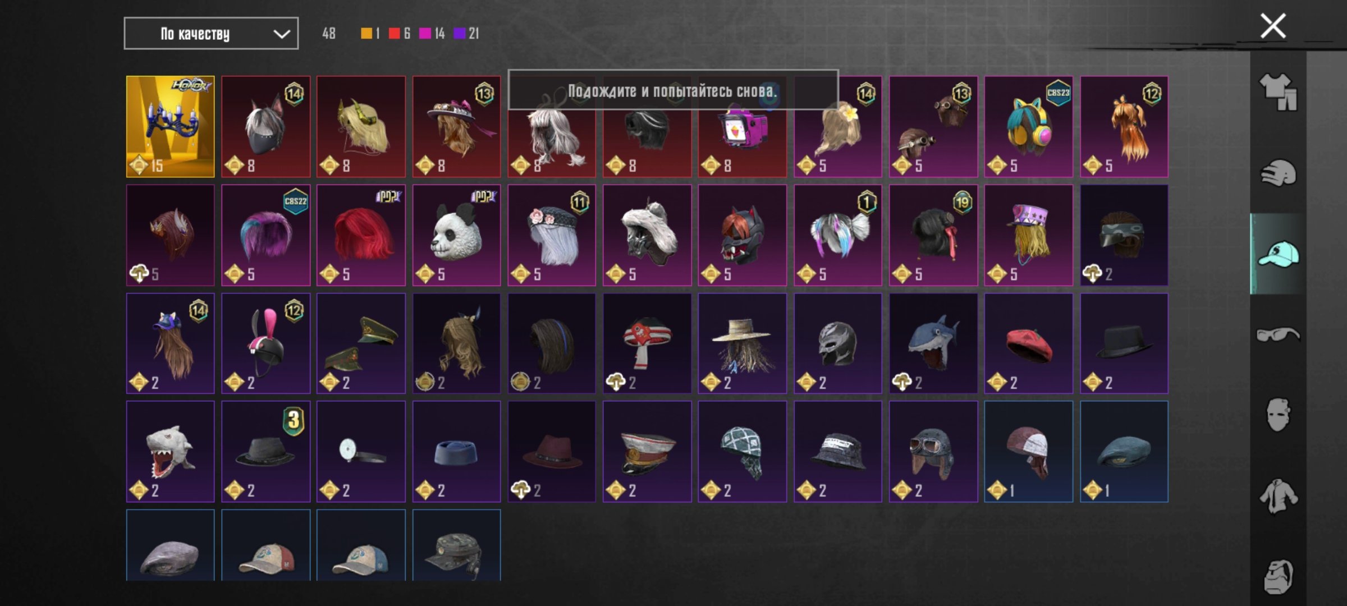The image size is (1347, 606).
Task: Choose the panda head item
Action: coord(456,235)
